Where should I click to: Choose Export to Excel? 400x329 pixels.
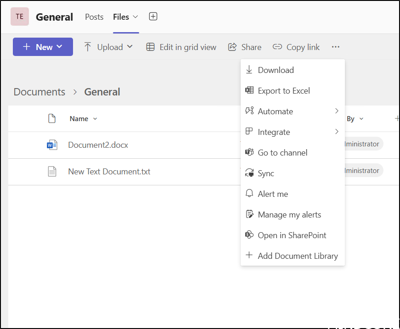click(283, 91)
